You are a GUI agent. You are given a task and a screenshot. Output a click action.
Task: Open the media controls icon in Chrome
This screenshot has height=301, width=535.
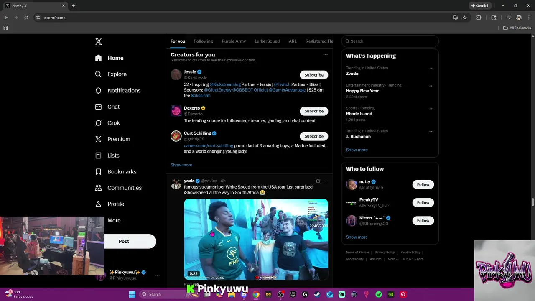click(x=509, y=18)
